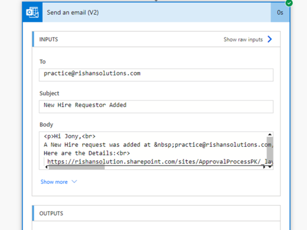Click the Subject field showing New Hire Requestor Added
307x230 pixels.
click(156, 106)
